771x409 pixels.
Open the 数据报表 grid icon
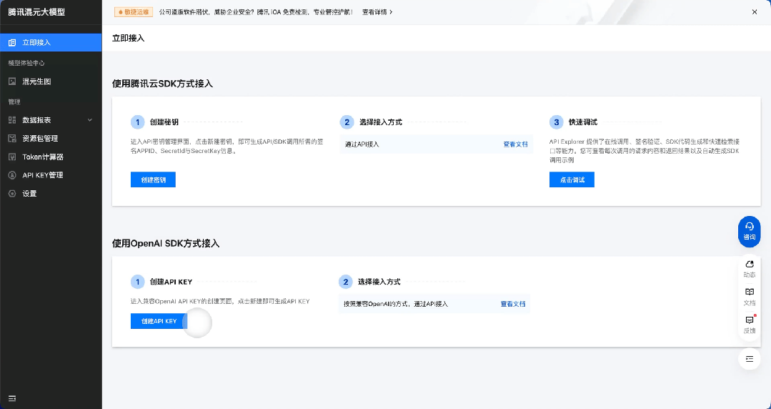pyautogui.click(x=12, y=120)
